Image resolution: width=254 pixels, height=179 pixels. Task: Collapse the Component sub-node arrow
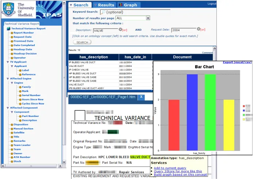pyautogui.click(x=12, y=112)
